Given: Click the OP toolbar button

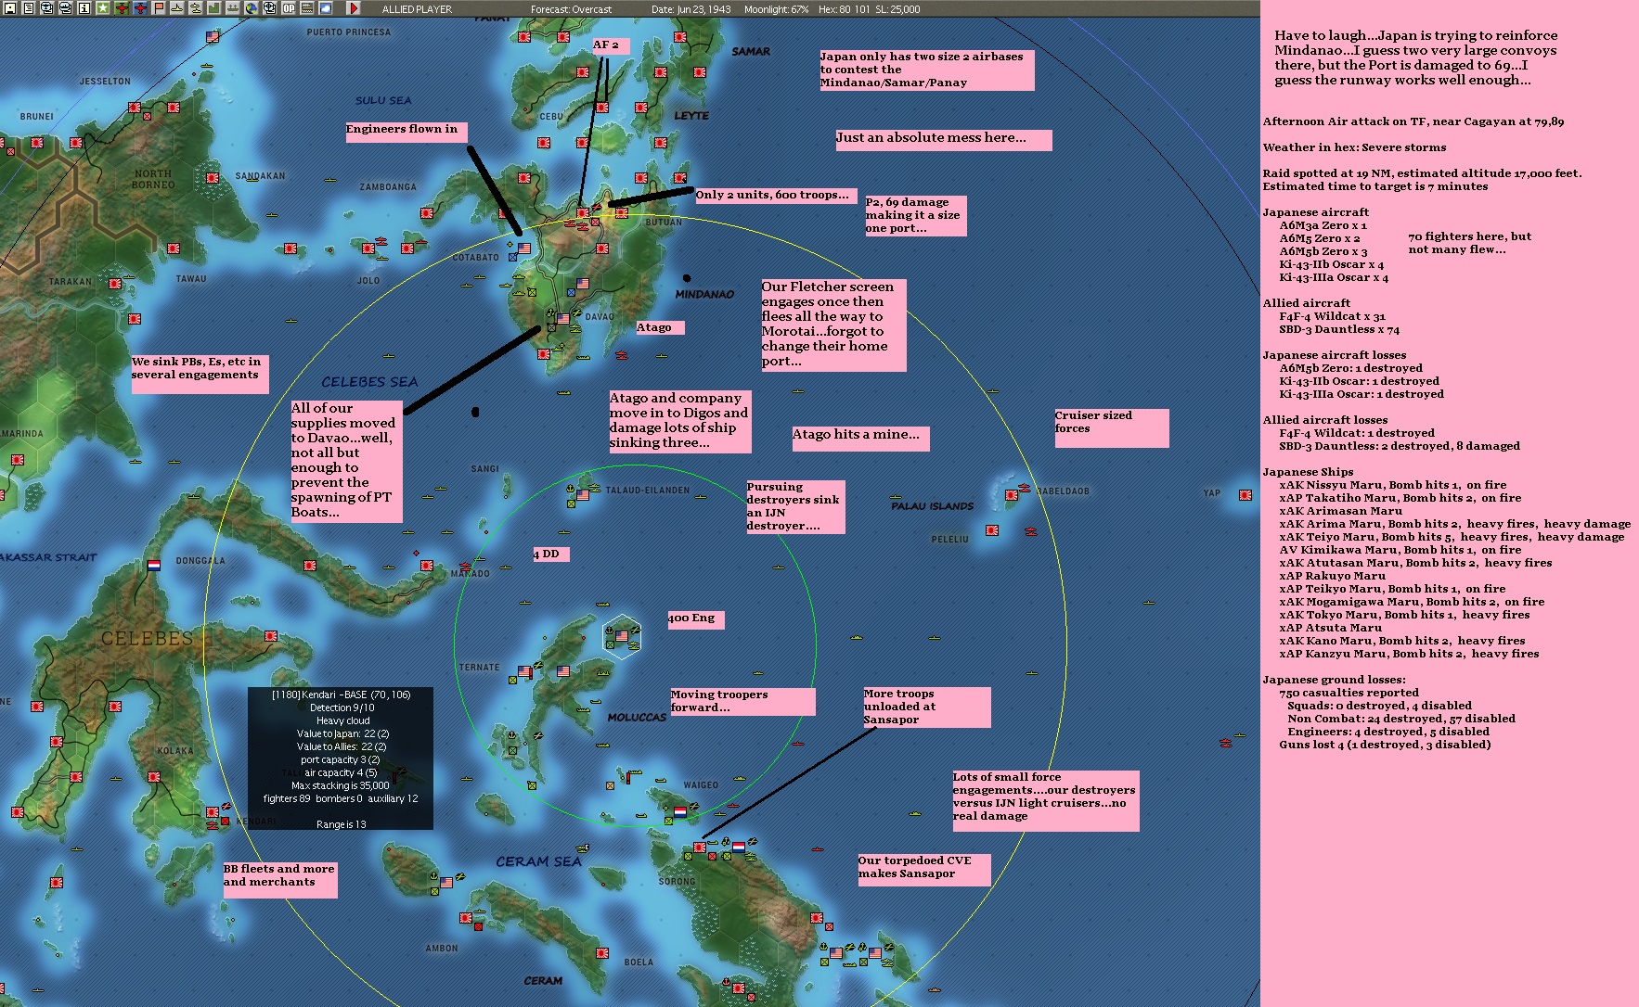Looking at the screenshot, I should tap(289, 8).
